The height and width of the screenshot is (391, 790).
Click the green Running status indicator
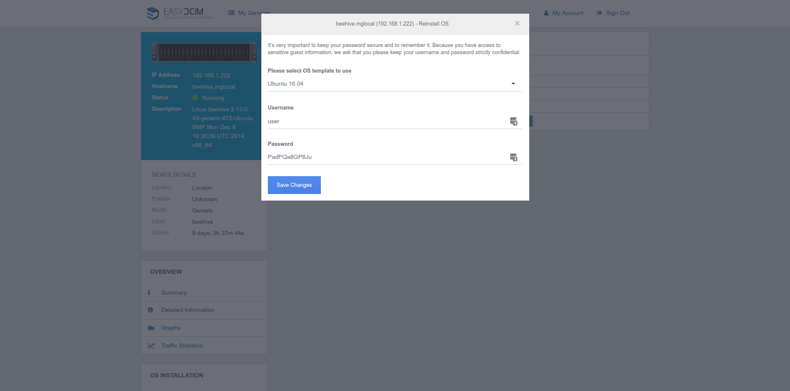coord(195,98)
